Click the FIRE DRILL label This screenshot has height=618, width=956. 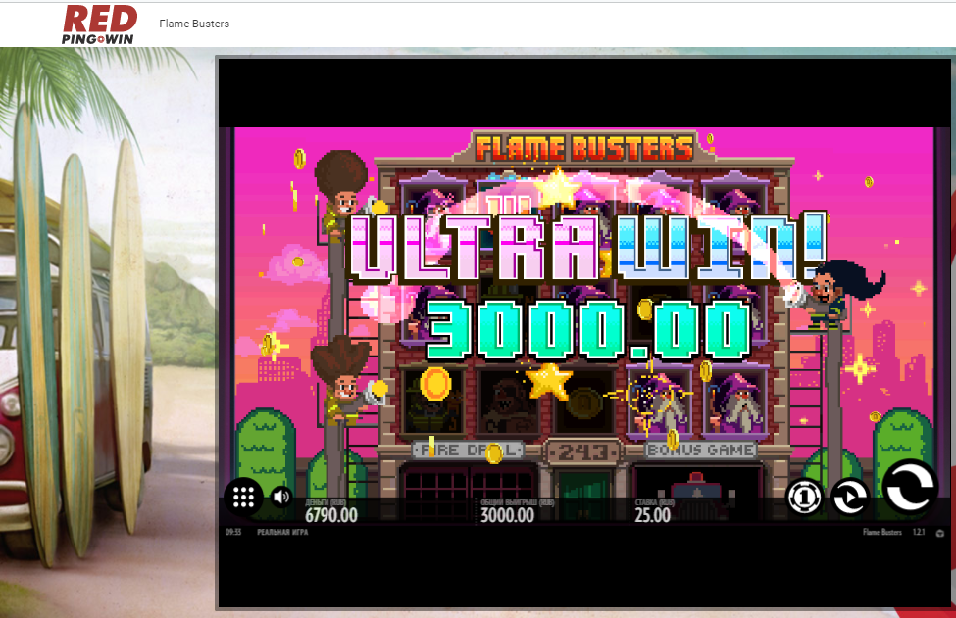pyautogui.click(x=469, y=450)
